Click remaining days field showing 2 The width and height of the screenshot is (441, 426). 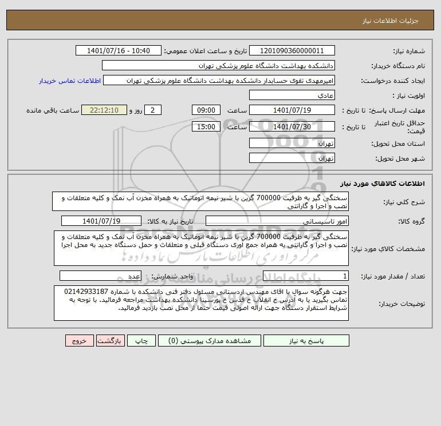tap(153, 110)
